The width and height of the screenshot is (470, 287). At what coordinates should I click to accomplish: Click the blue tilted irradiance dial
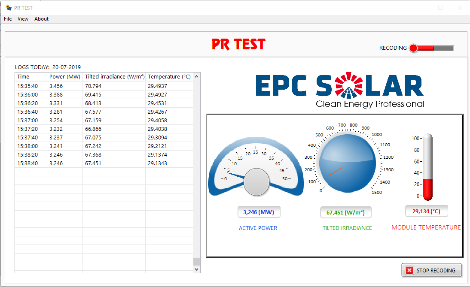pos(348,163)
